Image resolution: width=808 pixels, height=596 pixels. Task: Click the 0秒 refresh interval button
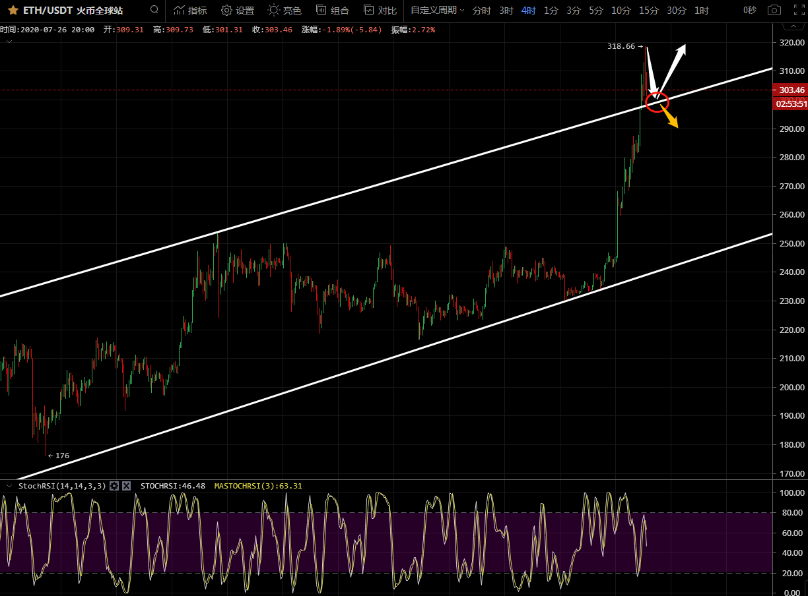point(749,11)
